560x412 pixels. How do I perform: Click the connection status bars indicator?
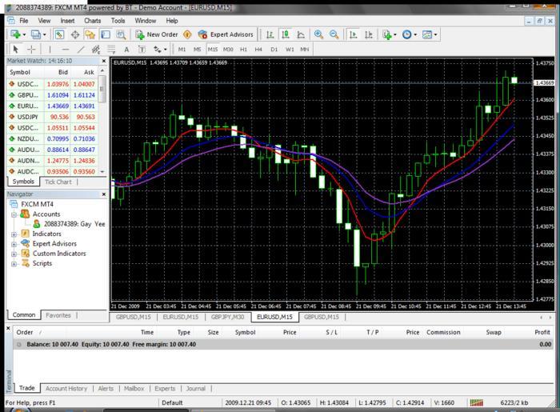(x=477, y=402)
